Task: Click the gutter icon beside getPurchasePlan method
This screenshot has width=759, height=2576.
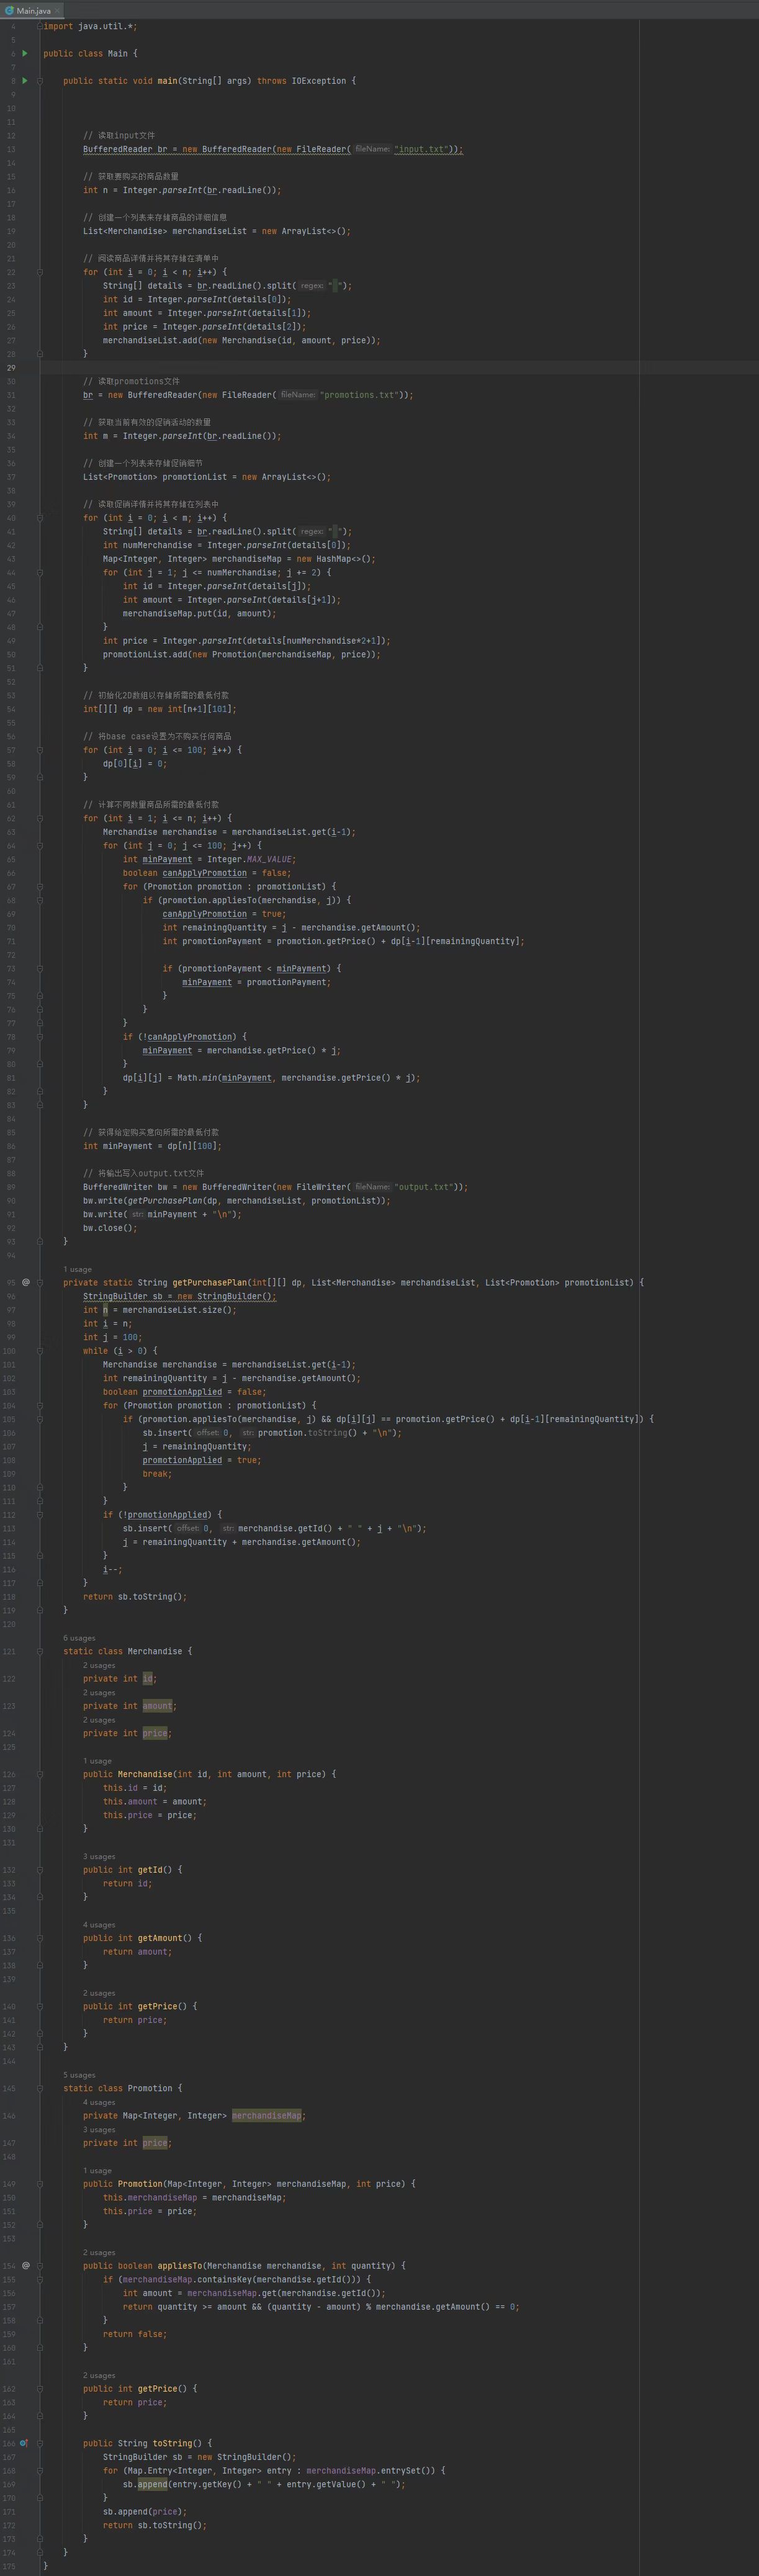Action: click(26, 1282)
